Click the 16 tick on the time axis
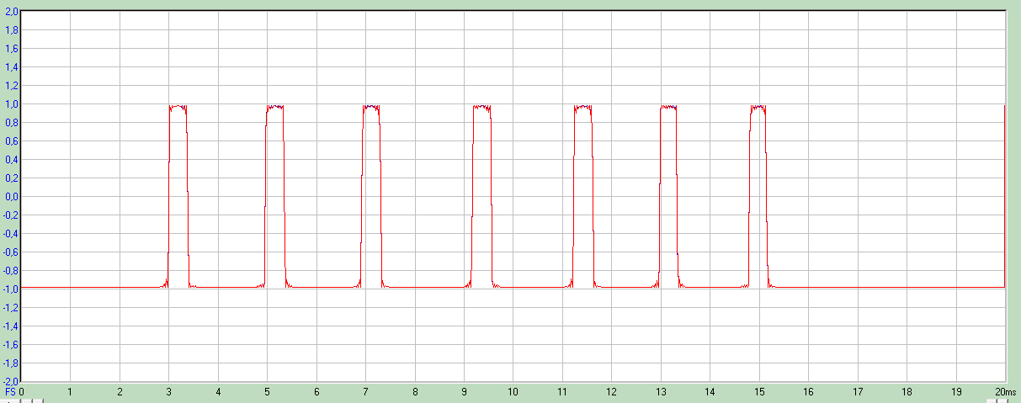1021x403 pixels. (809, 392)
